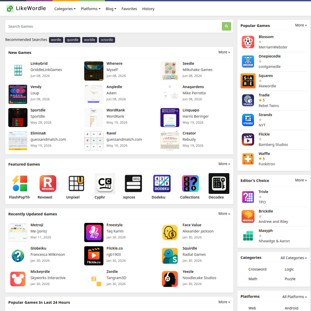Open the Collections featured icon
The width and height of the screenshot is (311, 311).
click(190, 183)
